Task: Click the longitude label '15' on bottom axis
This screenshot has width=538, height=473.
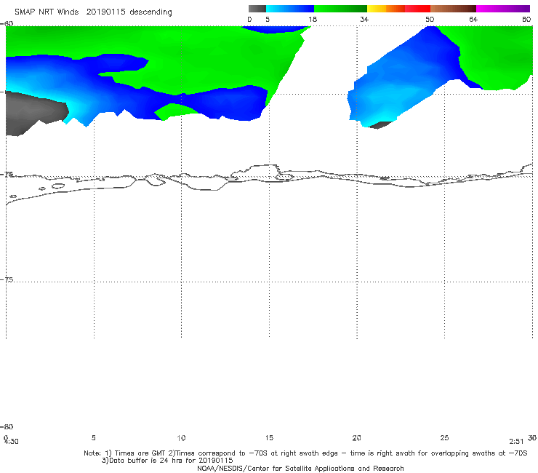Action: pyautogui.click(x=269, y=437)
